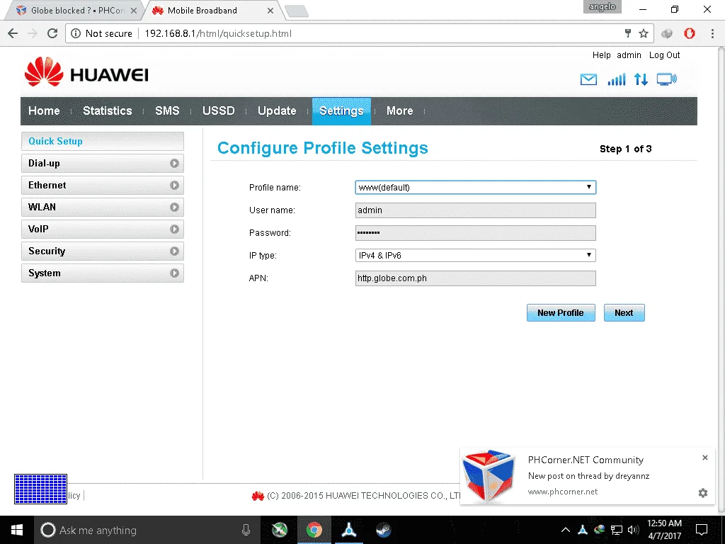Open the Help link

[x=602, y=55]
